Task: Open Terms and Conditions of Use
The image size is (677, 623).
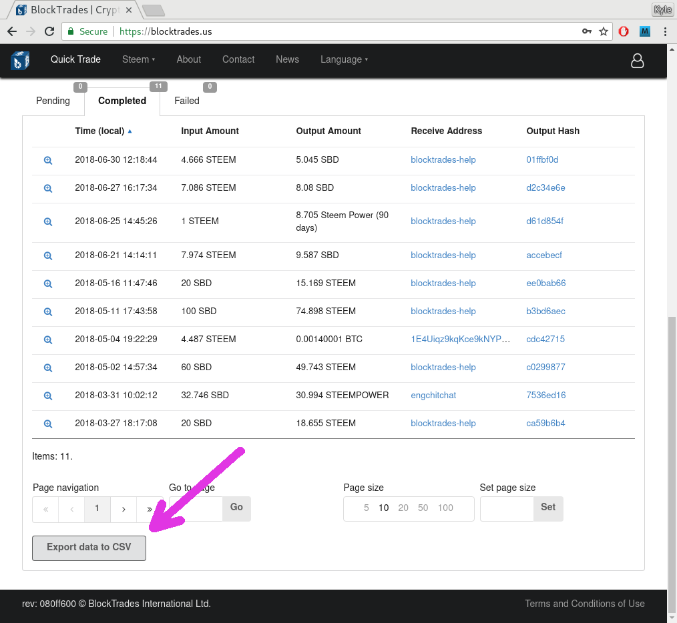Action: pyautogui.click(x=585, y=604)
